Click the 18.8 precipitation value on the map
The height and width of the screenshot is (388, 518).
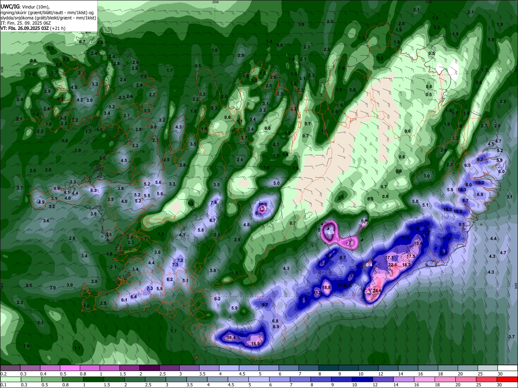(327, 287)
